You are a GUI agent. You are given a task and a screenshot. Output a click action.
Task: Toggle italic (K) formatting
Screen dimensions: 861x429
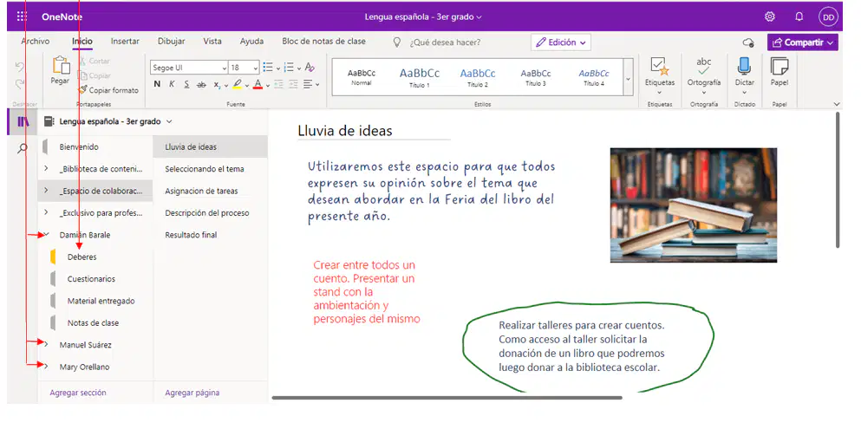(x=172, y=84)
